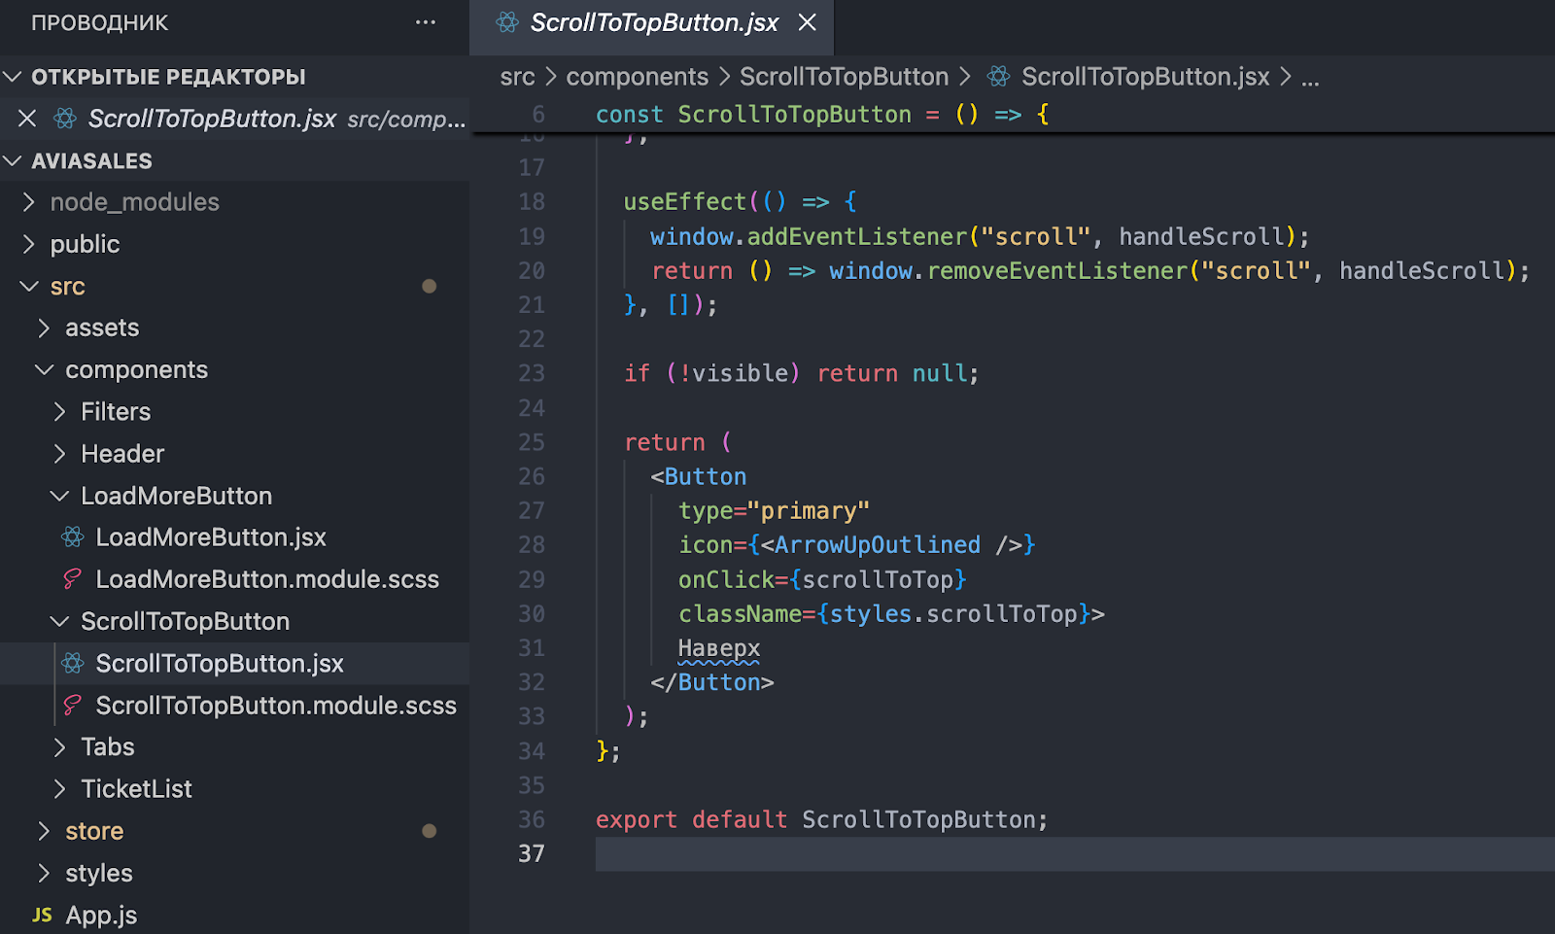
Task: Select the ScrollToTopButton.jsx editor tab
Action: point(653,22)
